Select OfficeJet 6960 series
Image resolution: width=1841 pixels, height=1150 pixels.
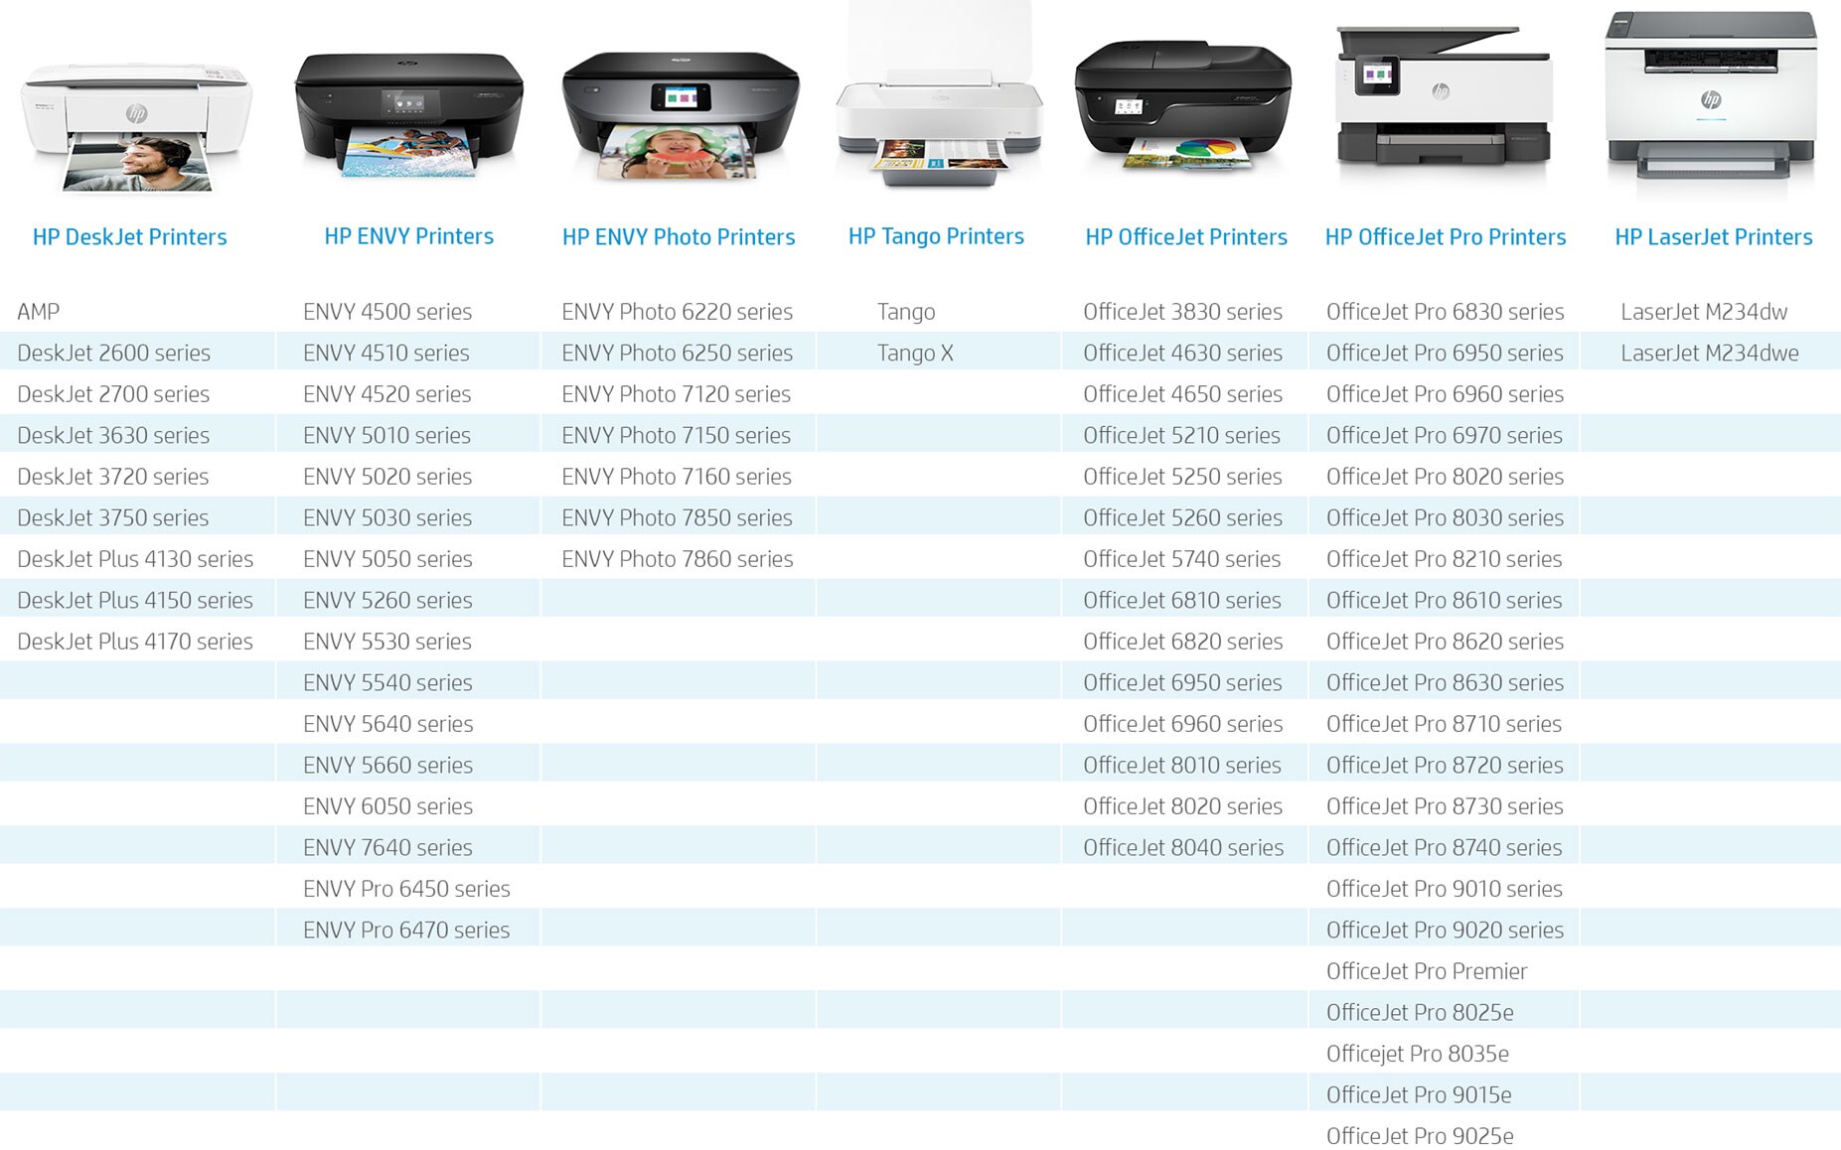point(1183,724)
